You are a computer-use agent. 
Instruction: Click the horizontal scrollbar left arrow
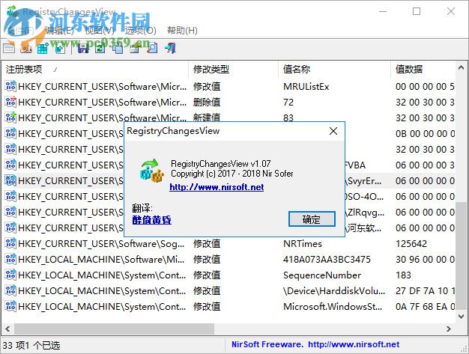7,329
